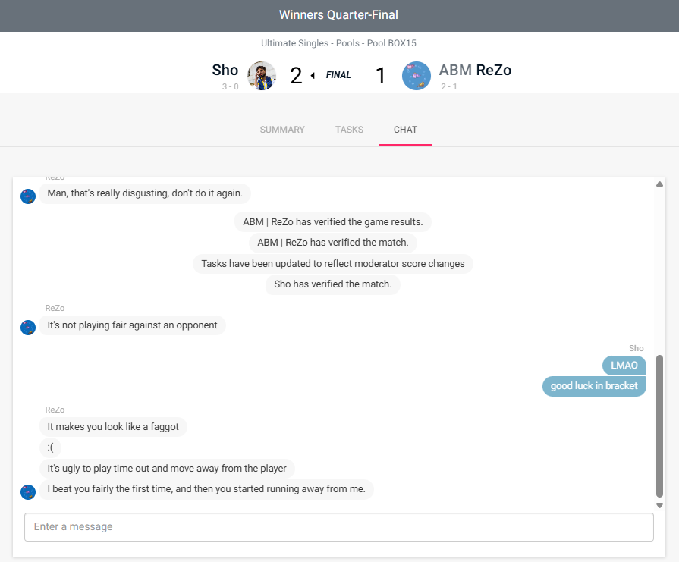Click ReZo avatar beside 'I beat you fairly' message

click(28, 492)
